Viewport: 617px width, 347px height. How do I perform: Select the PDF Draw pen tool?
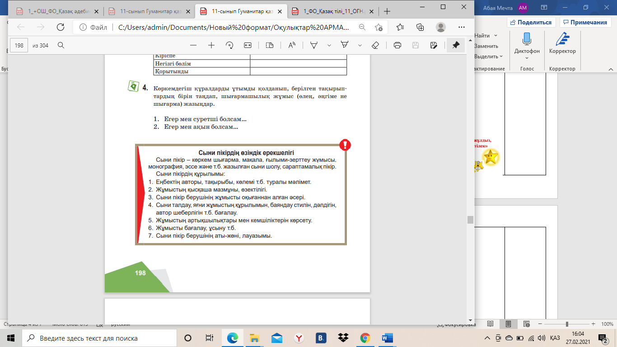314,45
